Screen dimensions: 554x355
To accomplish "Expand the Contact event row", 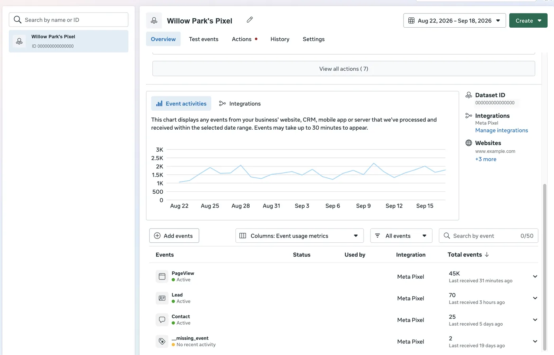I will (x=535, y=320).
